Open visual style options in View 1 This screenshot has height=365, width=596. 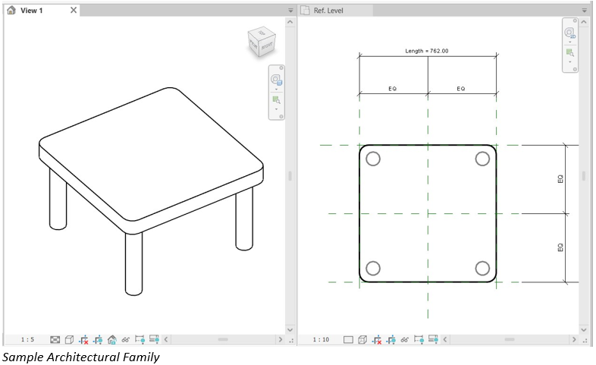point(69,340)
